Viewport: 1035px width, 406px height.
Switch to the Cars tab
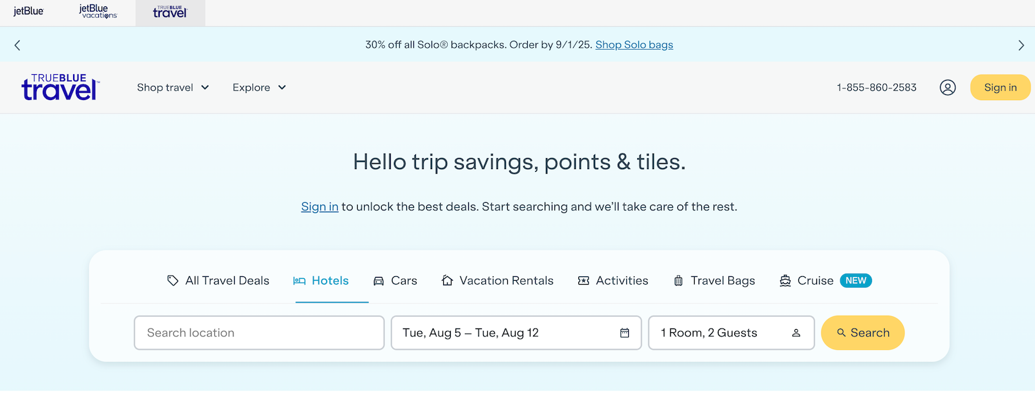(x=395, y=281)
